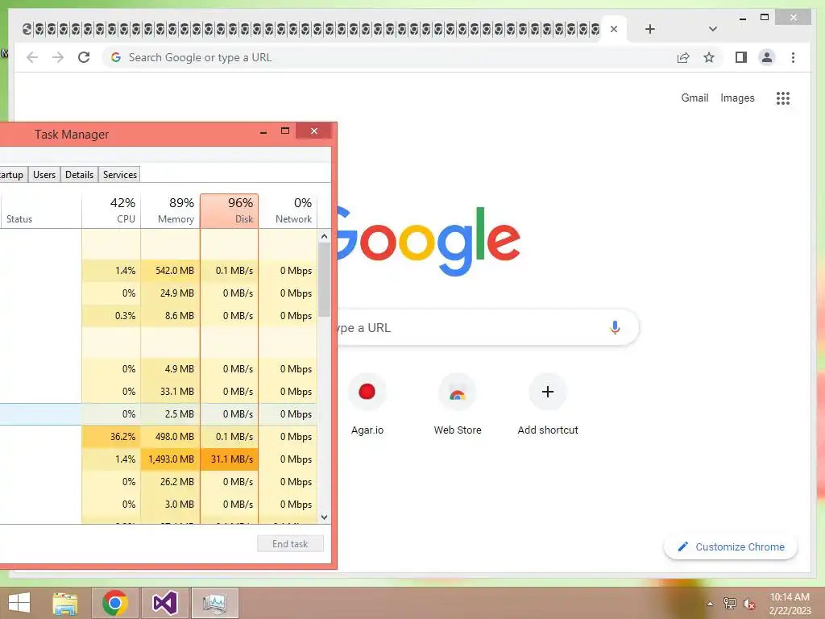This screenshot has width=825, height=619.
Task: Select the 0.3% CPU cell
Action: [x=111, y=316]
